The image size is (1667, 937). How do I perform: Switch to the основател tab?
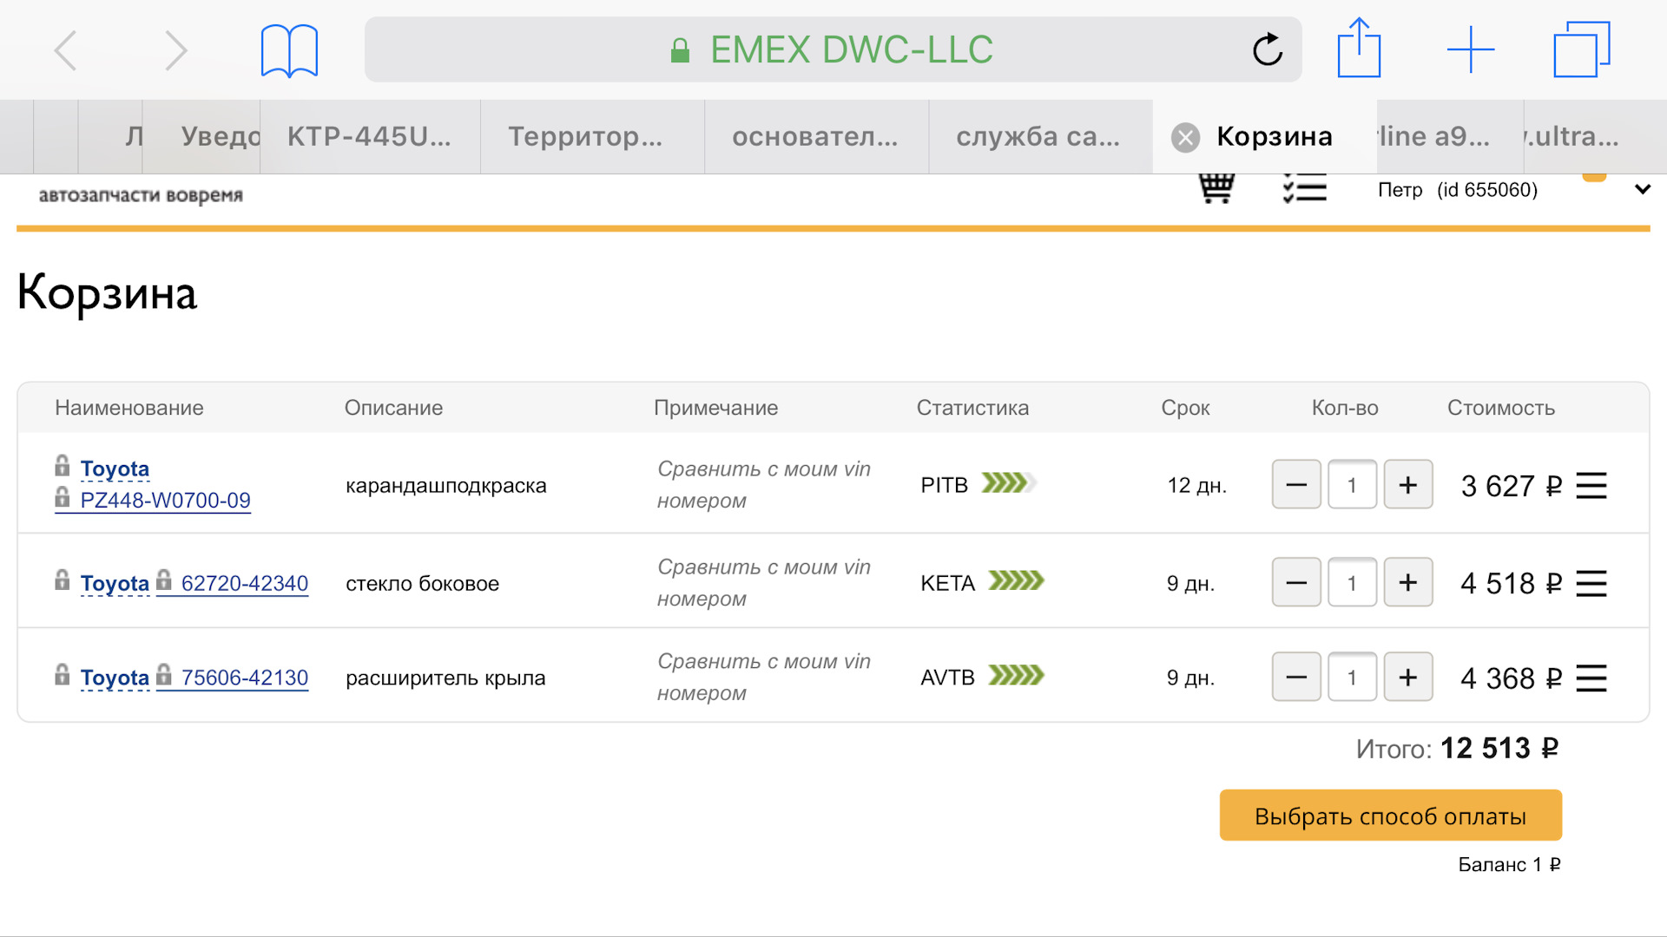816,136
